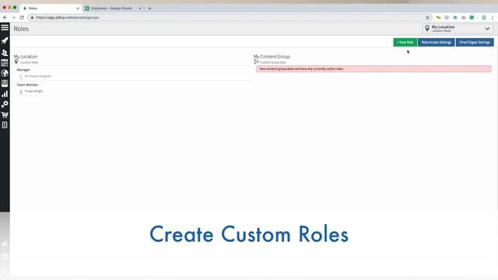Open a new browser tab
The image size is (498, 280).
coord(149,9)
